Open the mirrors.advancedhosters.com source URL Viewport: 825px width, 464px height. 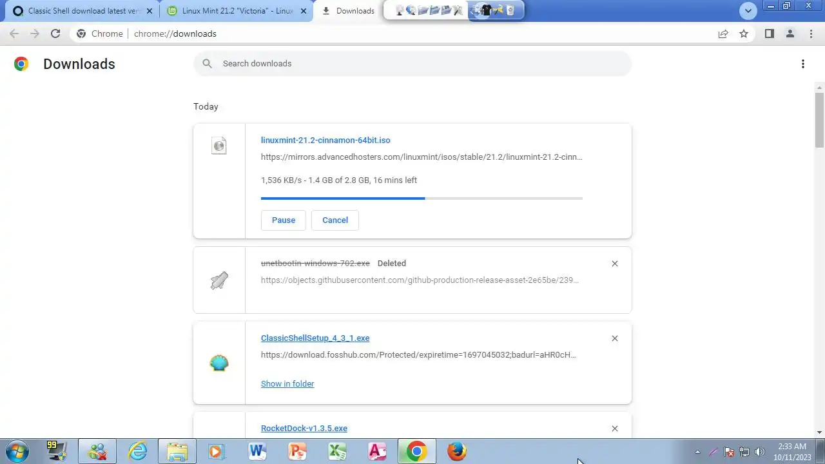[422, 157]
